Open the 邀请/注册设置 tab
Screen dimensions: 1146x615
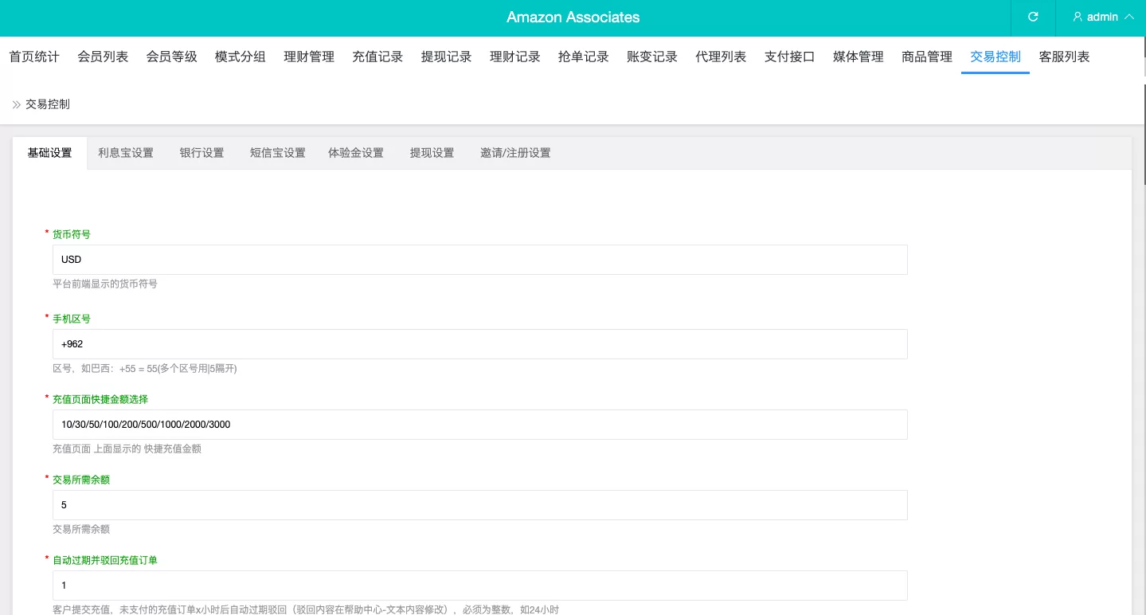(x=515, y=153)
